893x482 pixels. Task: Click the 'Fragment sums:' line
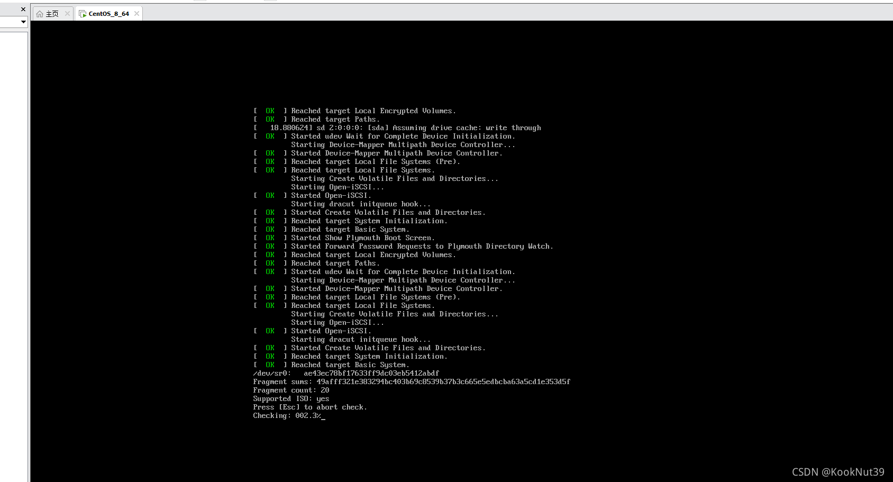click(x=412, y=381)
